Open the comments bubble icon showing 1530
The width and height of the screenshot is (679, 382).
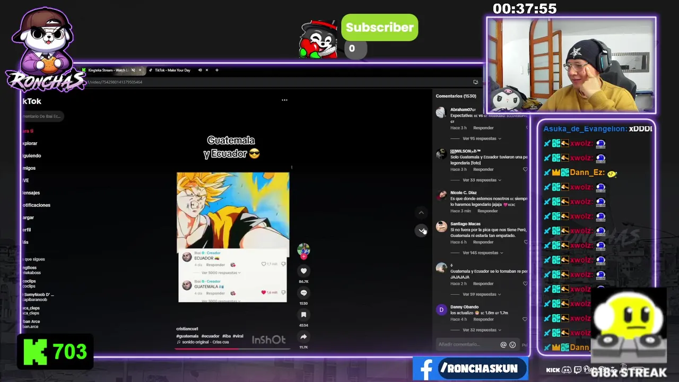click(x=303, y=293)
